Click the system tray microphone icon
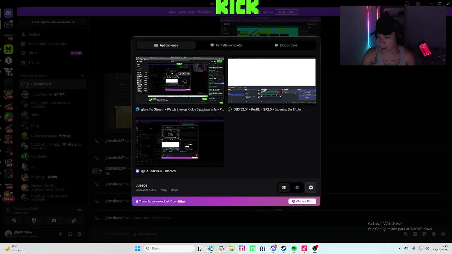 tap(414, 248)
